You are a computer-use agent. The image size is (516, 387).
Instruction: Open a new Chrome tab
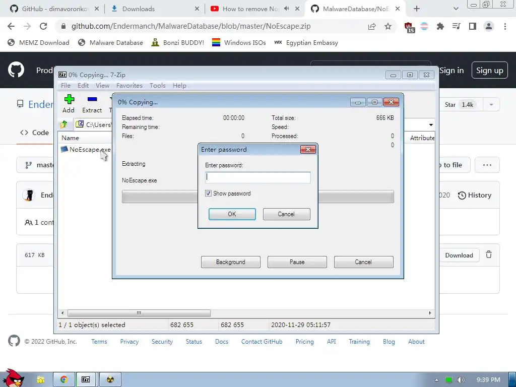[417, 9]
